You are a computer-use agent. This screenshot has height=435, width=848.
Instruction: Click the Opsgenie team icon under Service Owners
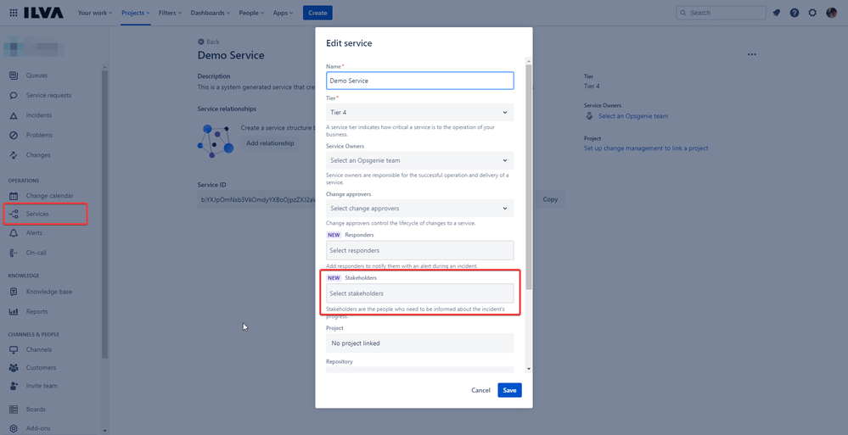[x=589, y=116]
